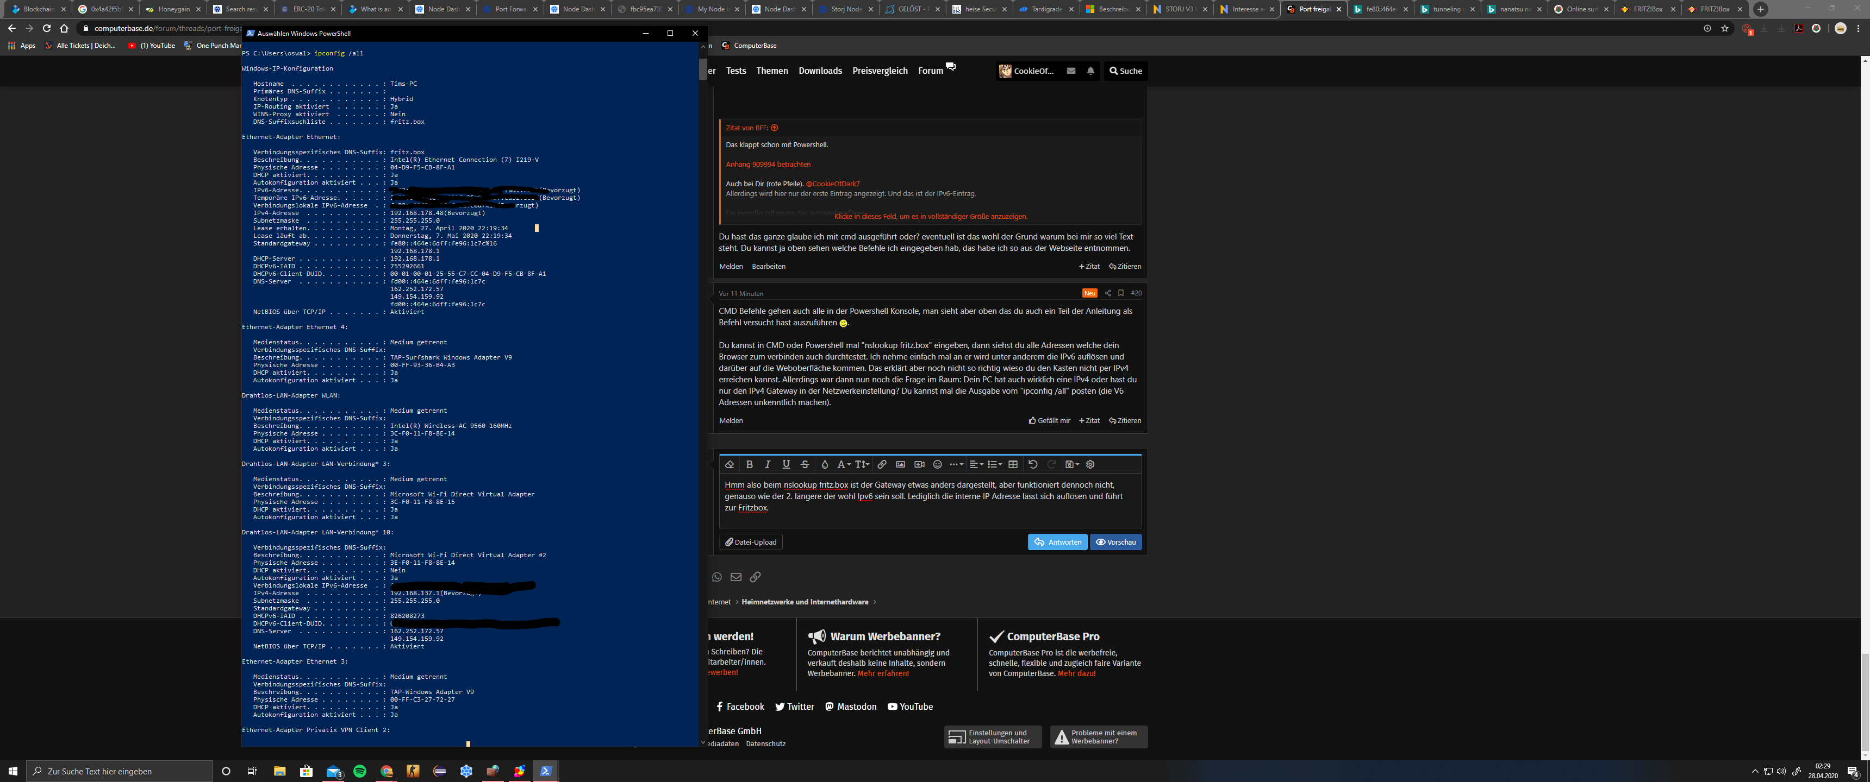The image size is (1870, 782).
Task: Toggle bold formatting in reply editor
Action: [x=749, y=464]
